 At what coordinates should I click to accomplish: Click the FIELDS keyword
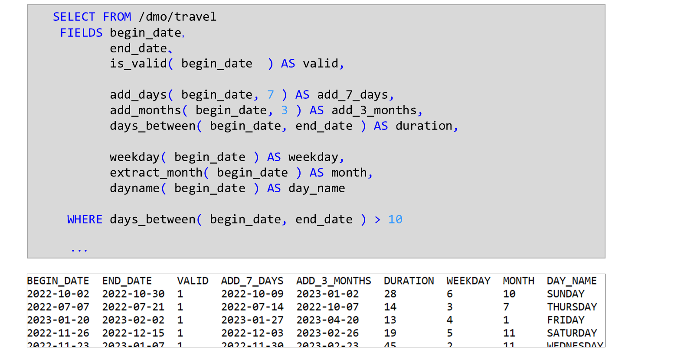coord(81,33)
